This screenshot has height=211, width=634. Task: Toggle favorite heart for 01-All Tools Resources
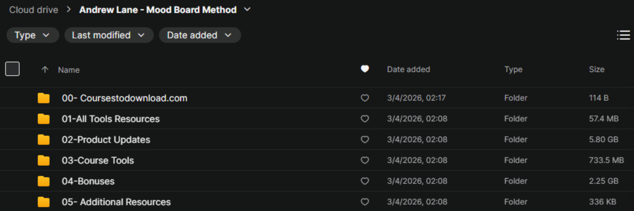tap(365, 119)
